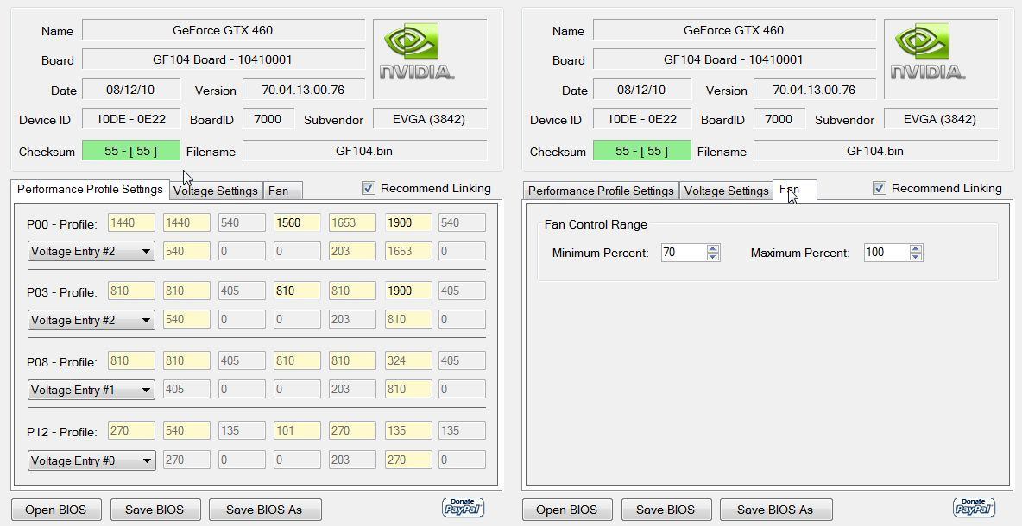Switch to Voltage Settings tab in left window
Screen dimensions: 1022x526
click(x=216, y=191)
